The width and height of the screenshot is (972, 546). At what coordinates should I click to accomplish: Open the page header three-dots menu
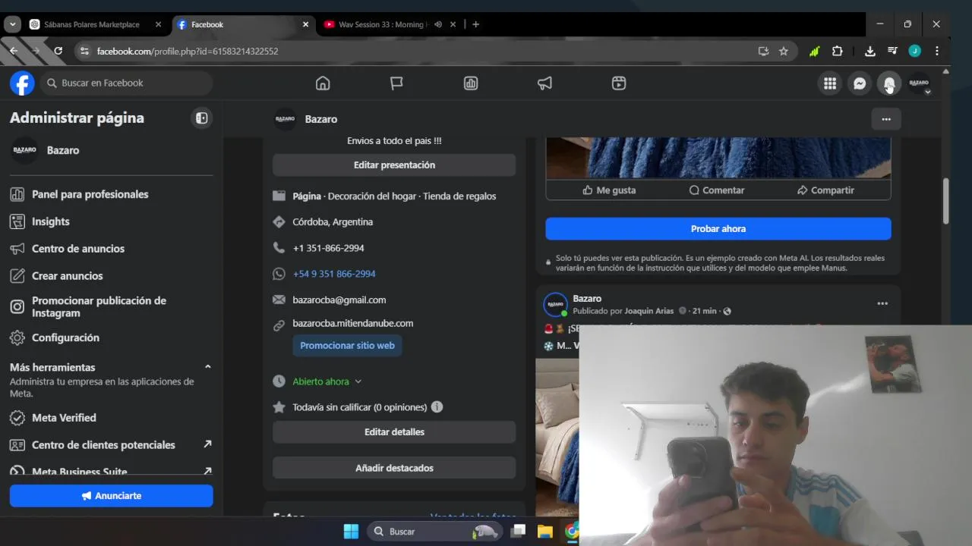(x=886, y=119)
